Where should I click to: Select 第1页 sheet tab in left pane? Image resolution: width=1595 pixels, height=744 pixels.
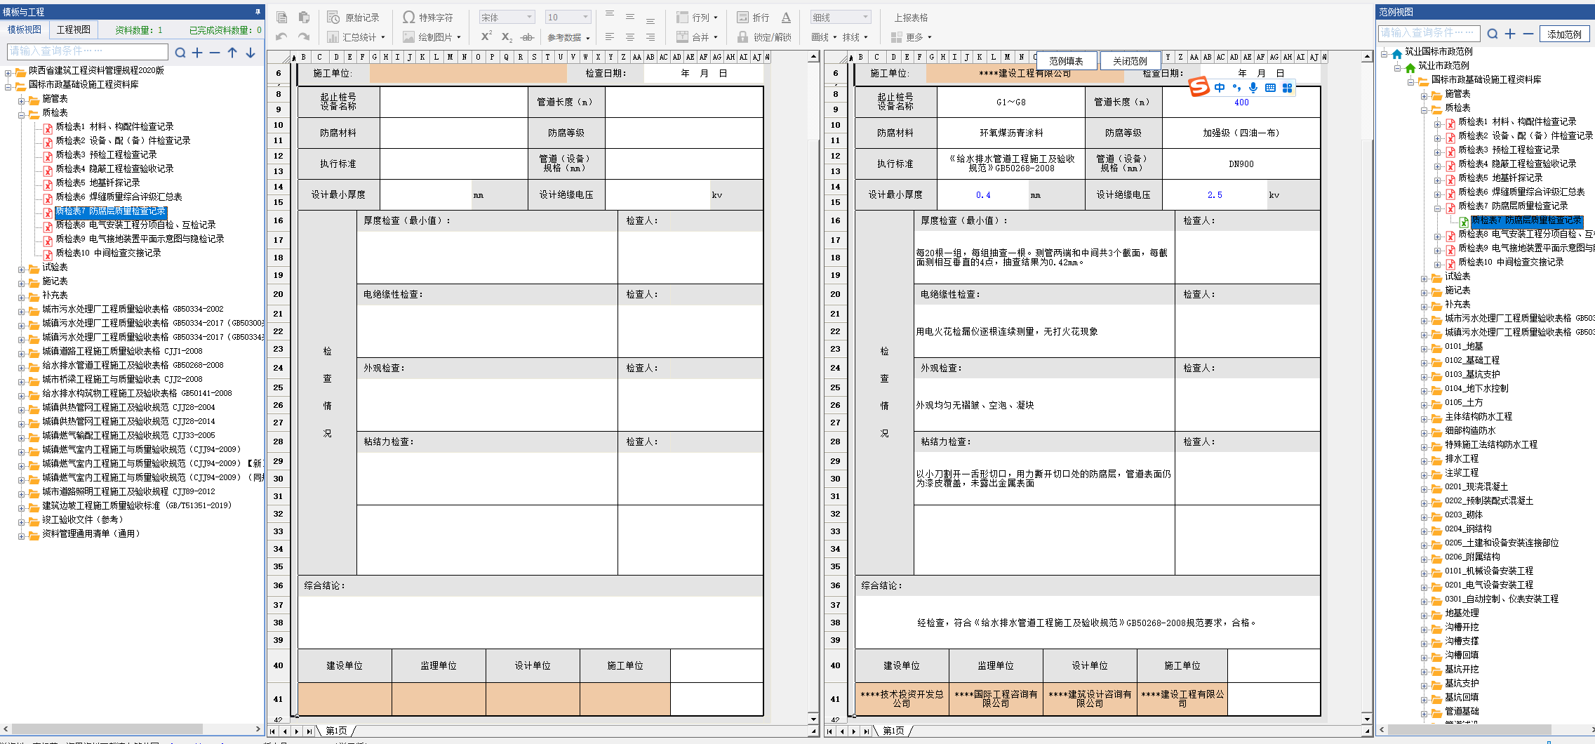tap(336, 731)
